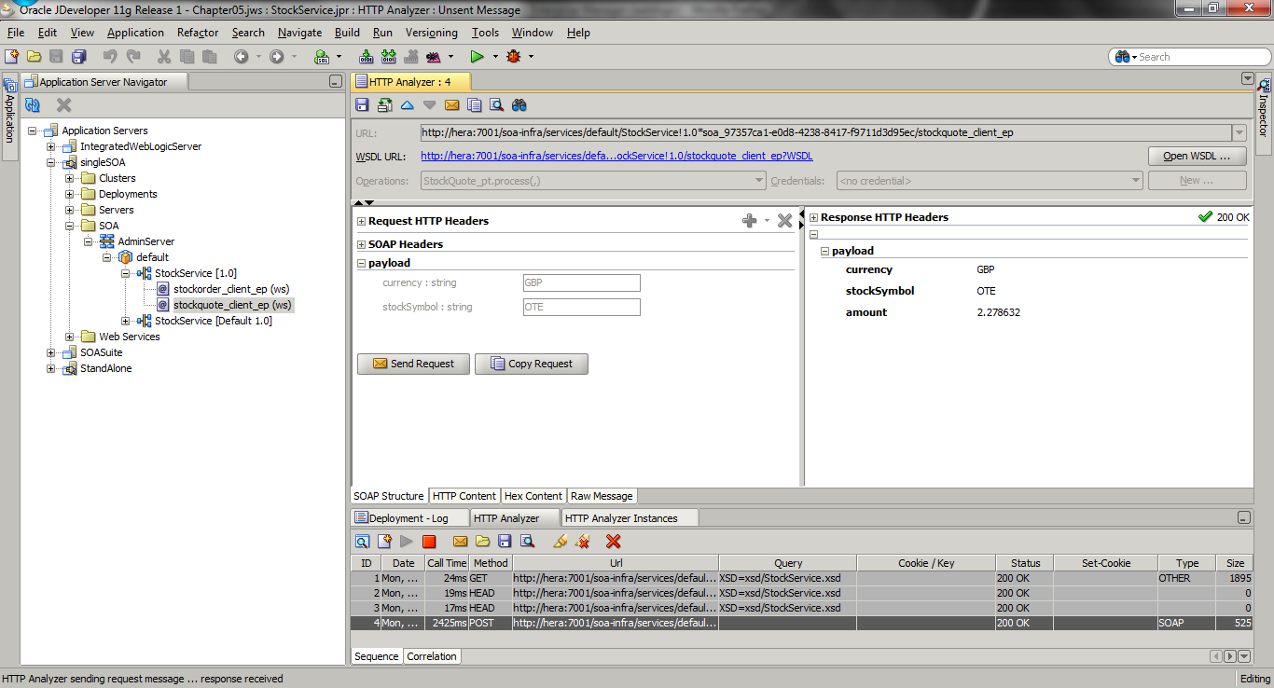Click the floppy save icon in log toolbar
This screenshot has height=688, width=1274.
[x=505, y=541]
